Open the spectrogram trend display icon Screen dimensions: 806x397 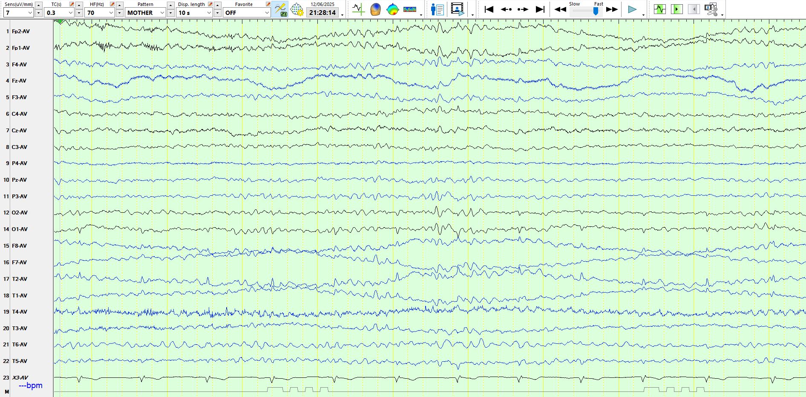[410, 9]
